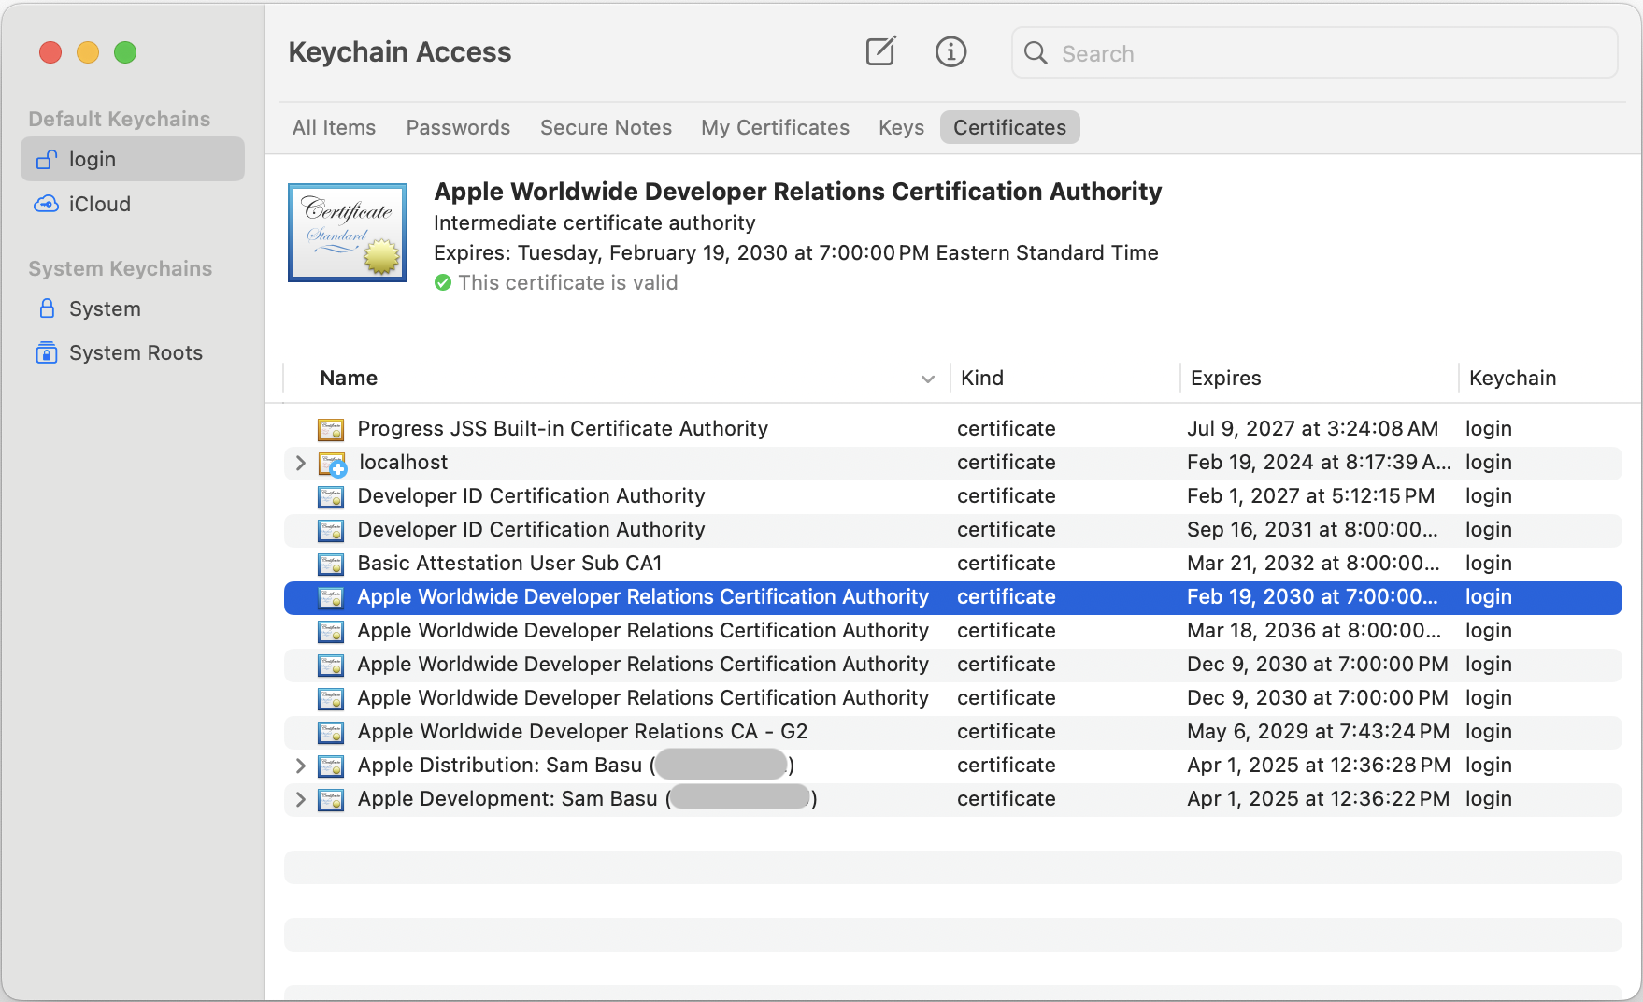This screenshot has height=1002, width=1643.
Task: Open the info button in toolbar
Action: coord(950,52)
